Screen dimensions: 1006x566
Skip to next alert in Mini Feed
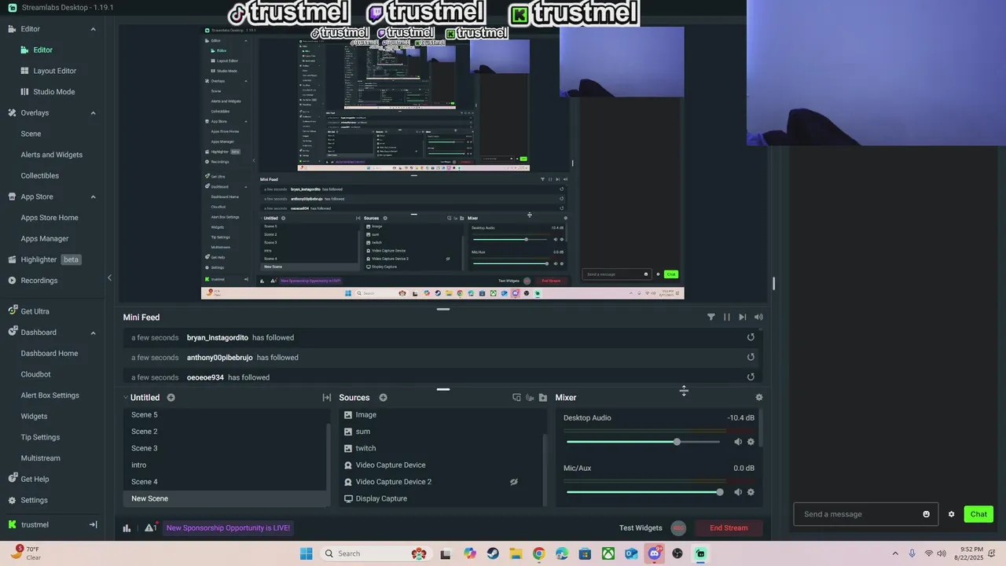[x=743, y=318]
